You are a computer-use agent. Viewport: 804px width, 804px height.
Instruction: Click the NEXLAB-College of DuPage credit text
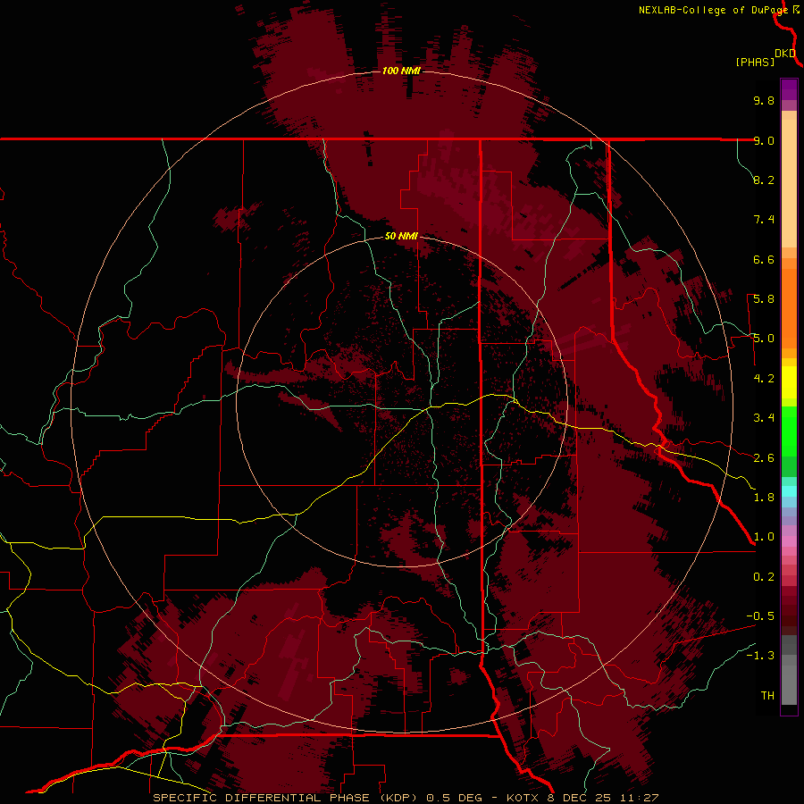pyautogui.click(x=713, y=10)
